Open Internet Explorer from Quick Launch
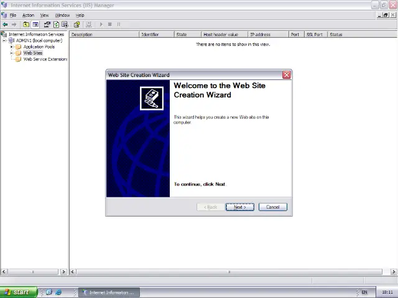Screen dimensions: 398x298 pyautogui.click(x=58, y=292)
